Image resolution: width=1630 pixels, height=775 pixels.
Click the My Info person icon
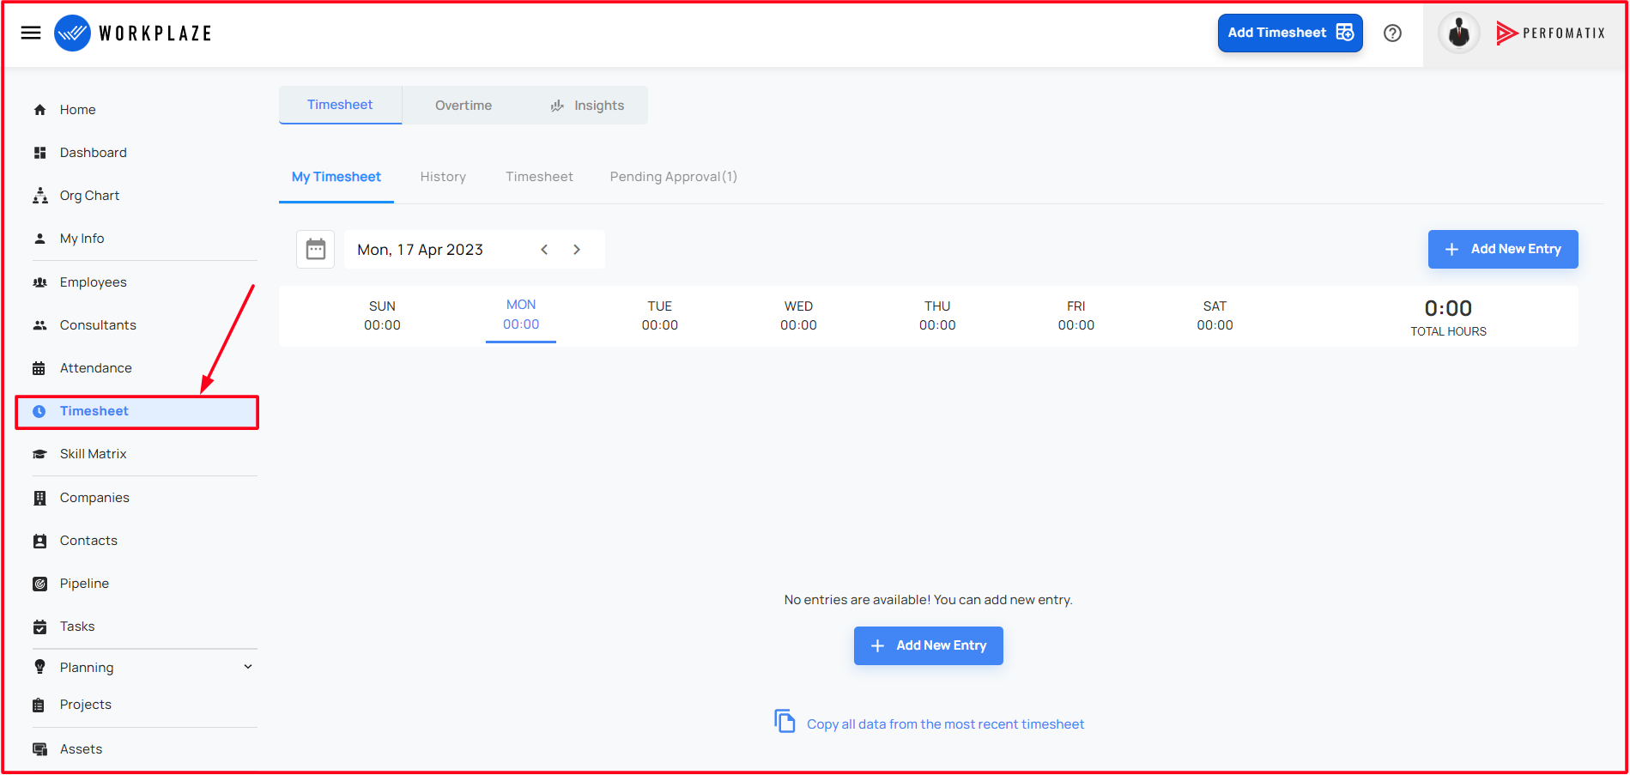pos(39,239)
